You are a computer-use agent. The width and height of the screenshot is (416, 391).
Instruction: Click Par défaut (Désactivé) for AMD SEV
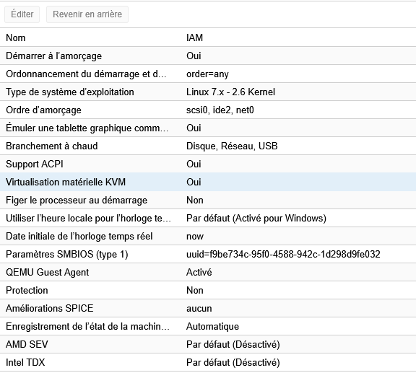click(233, 344)
